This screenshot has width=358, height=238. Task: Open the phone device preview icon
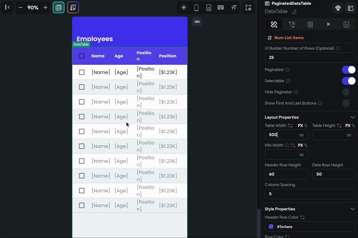click(x=196, y=8)
